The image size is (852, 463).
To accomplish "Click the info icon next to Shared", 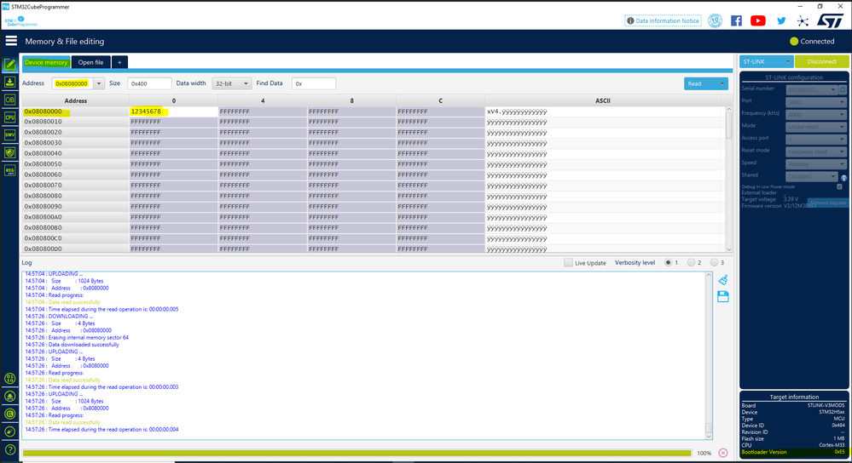I will point(843,178).
